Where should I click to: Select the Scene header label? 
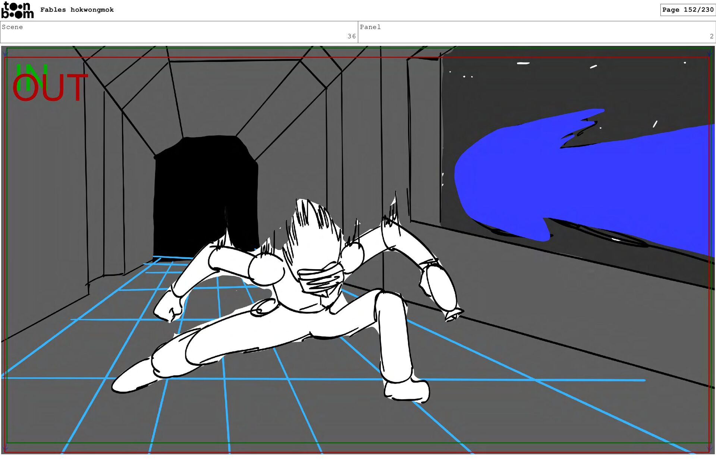tap(12, 27)
